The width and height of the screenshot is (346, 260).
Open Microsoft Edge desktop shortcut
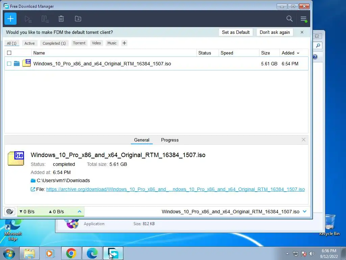pyautogui.click(x=13, y=230)
